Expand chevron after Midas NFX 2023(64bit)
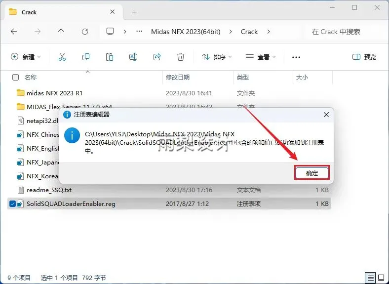The width and height of the screenshot is (389, 284). point(231,32)
